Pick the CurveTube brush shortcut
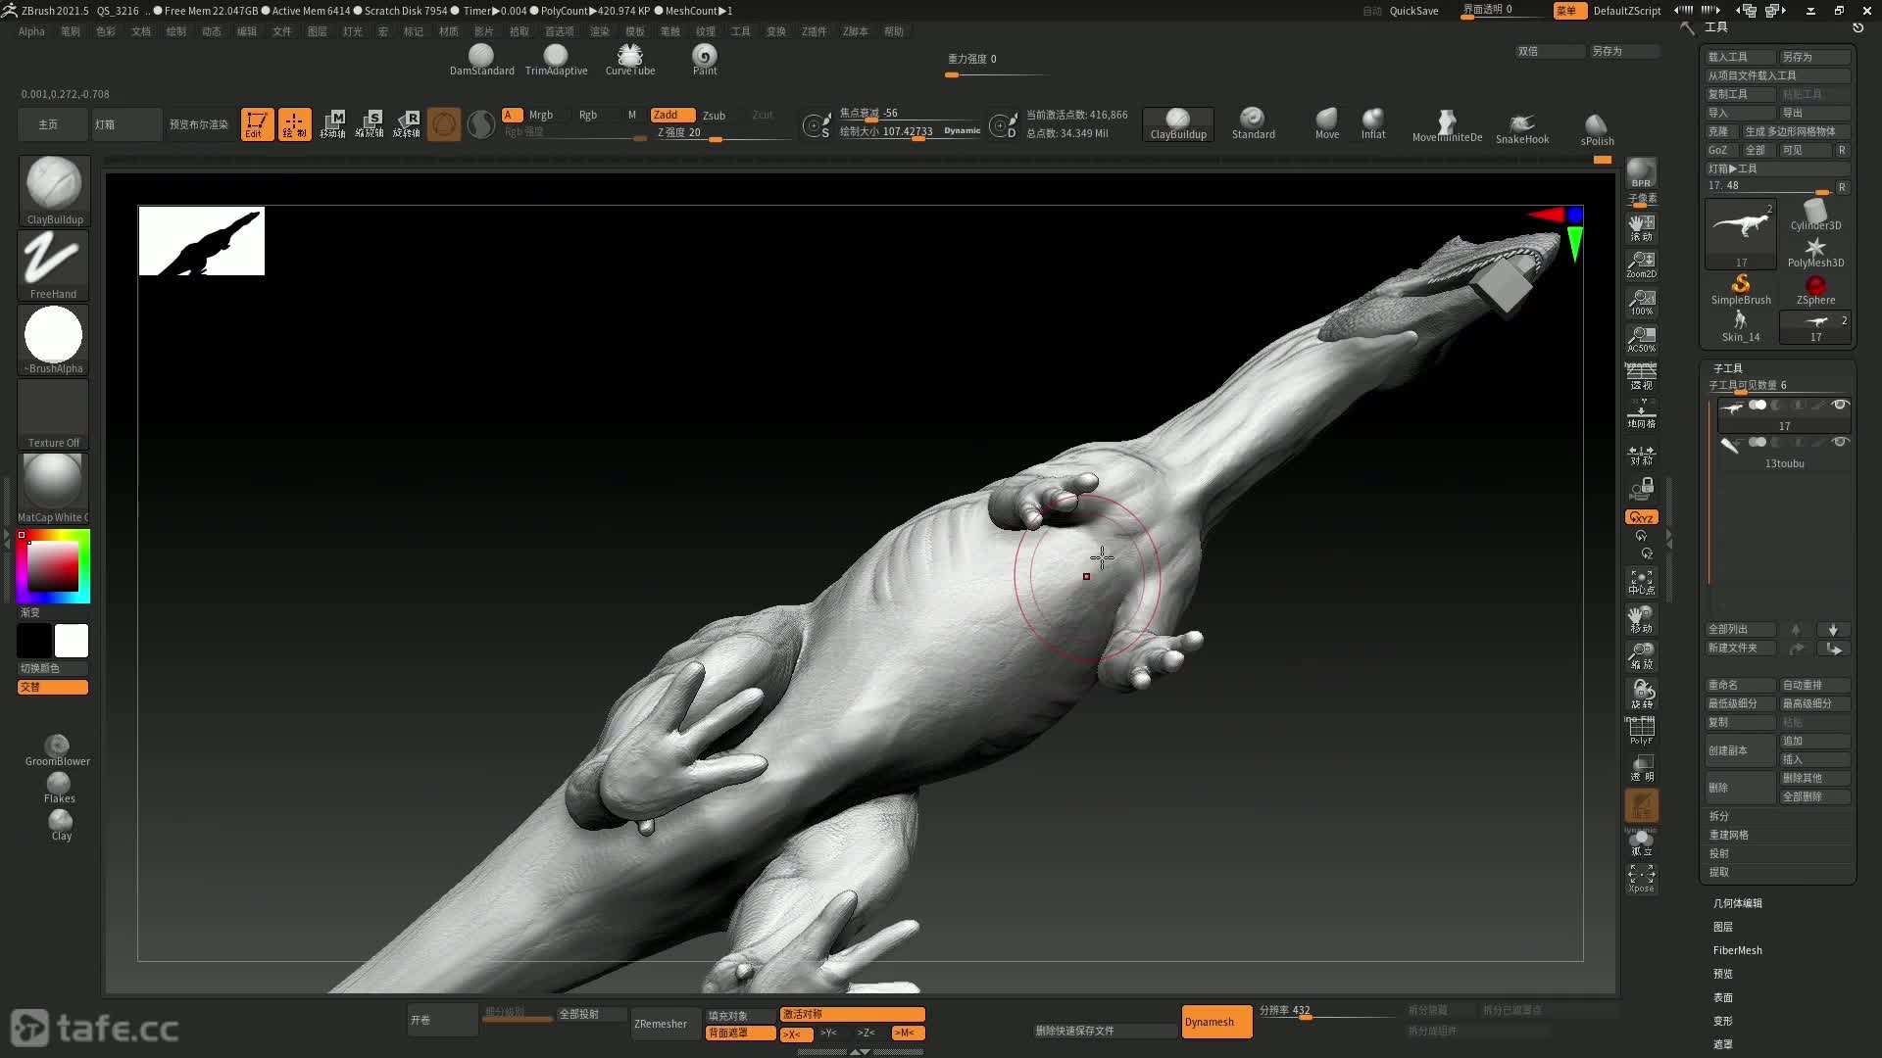1882x1058 pixels. click(x=630, y=60)
